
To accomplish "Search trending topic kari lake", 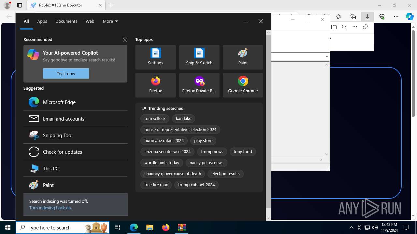I will click(x=183, y=119).
